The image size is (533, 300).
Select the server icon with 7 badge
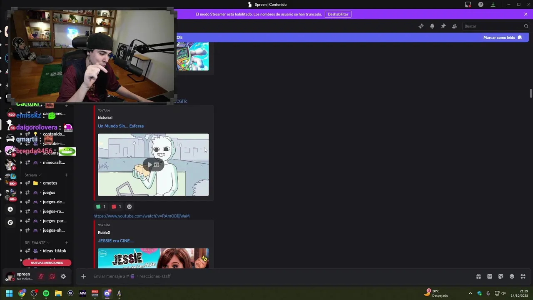click(x=10, y=164)
